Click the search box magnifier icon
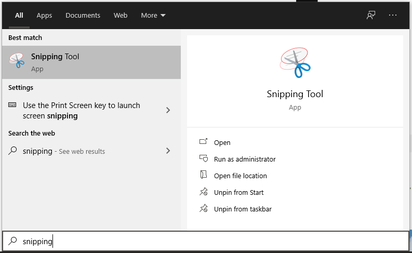 click(12, 241)
